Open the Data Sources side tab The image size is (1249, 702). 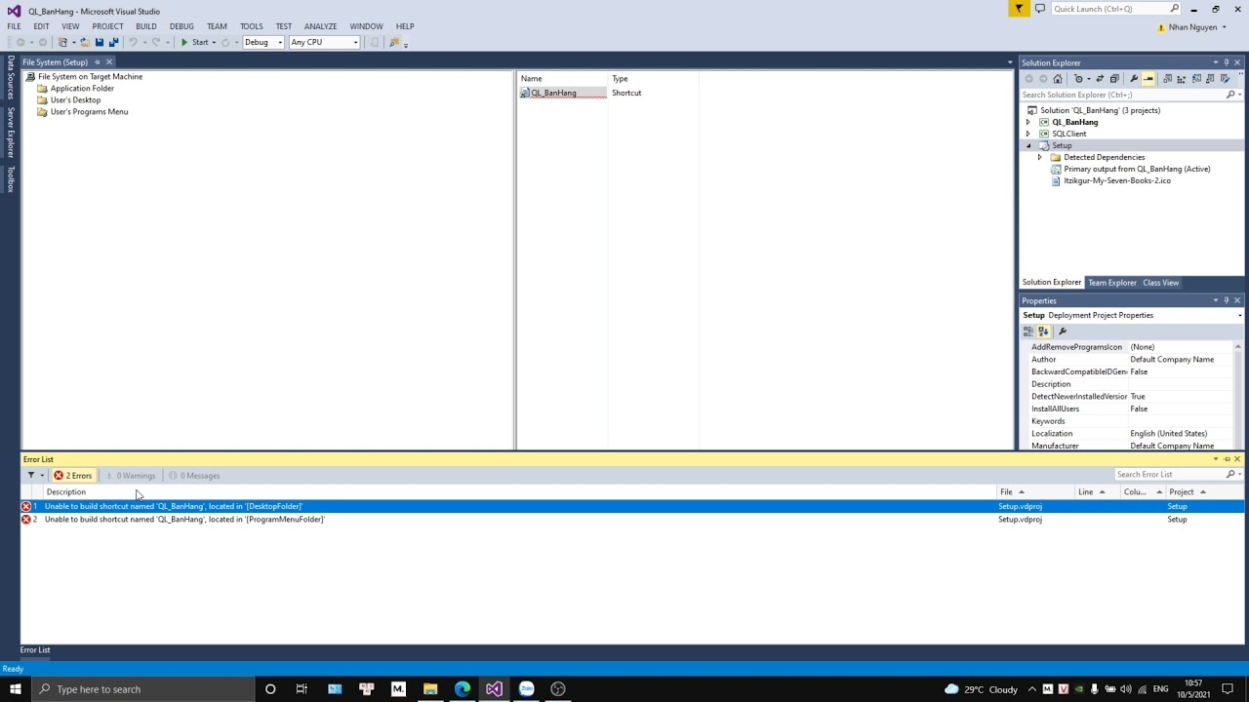click(x=11, y=77)
